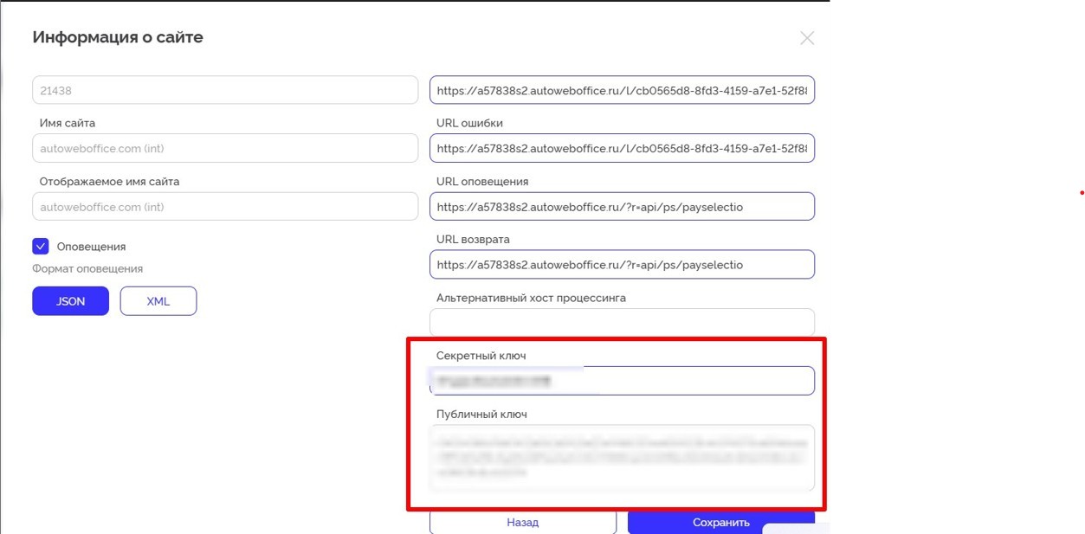Viewport: 1085px width, 534px height.
Task: Click the Назад button
Action: coord(523,522)
